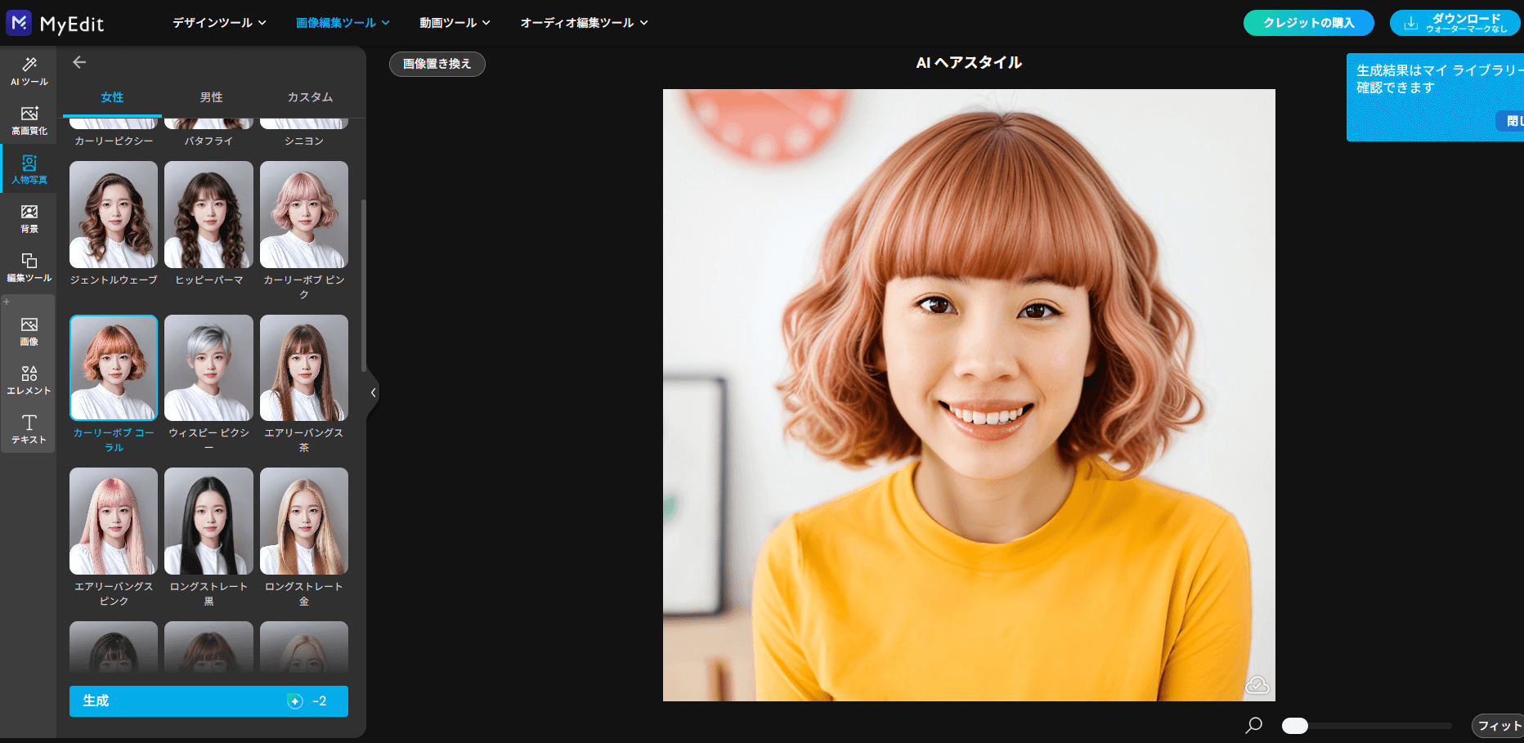
Task: Click the エレメント sidebar icon
Action: tap(29, 380)
